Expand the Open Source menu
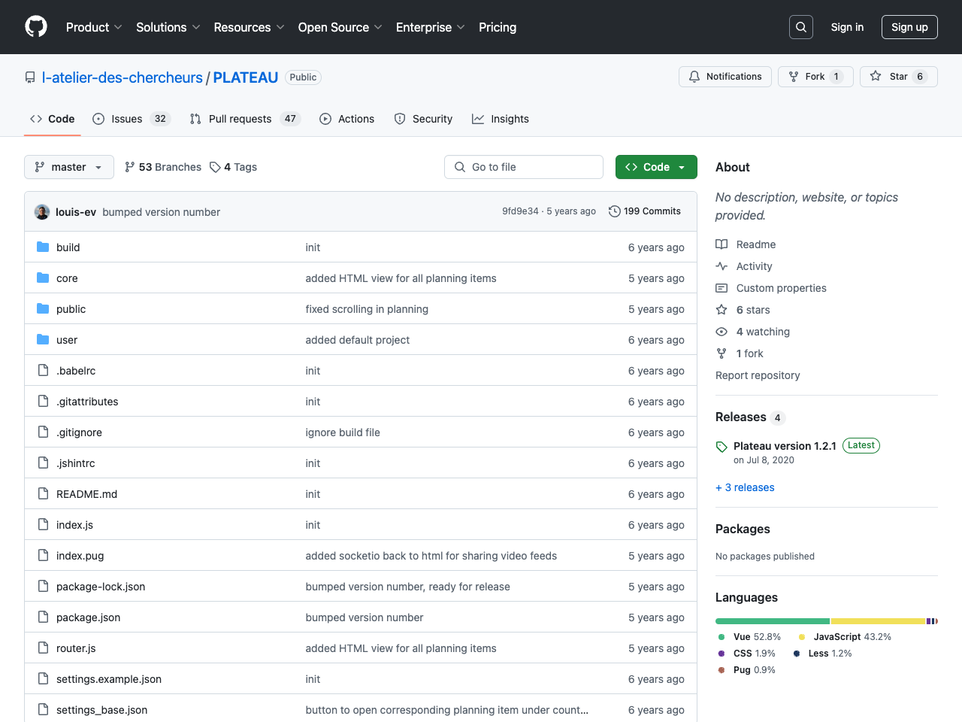 pos(340,27)
